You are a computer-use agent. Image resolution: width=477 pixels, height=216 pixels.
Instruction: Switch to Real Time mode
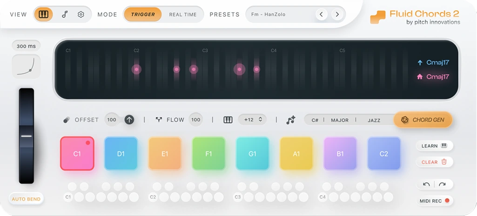tap(182, 14)
